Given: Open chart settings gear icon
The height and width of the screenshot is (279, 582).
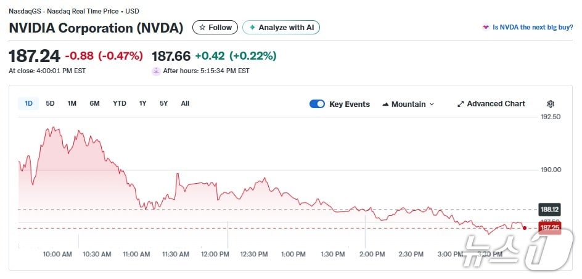Looking at the screenshot, I should (551, 104).
